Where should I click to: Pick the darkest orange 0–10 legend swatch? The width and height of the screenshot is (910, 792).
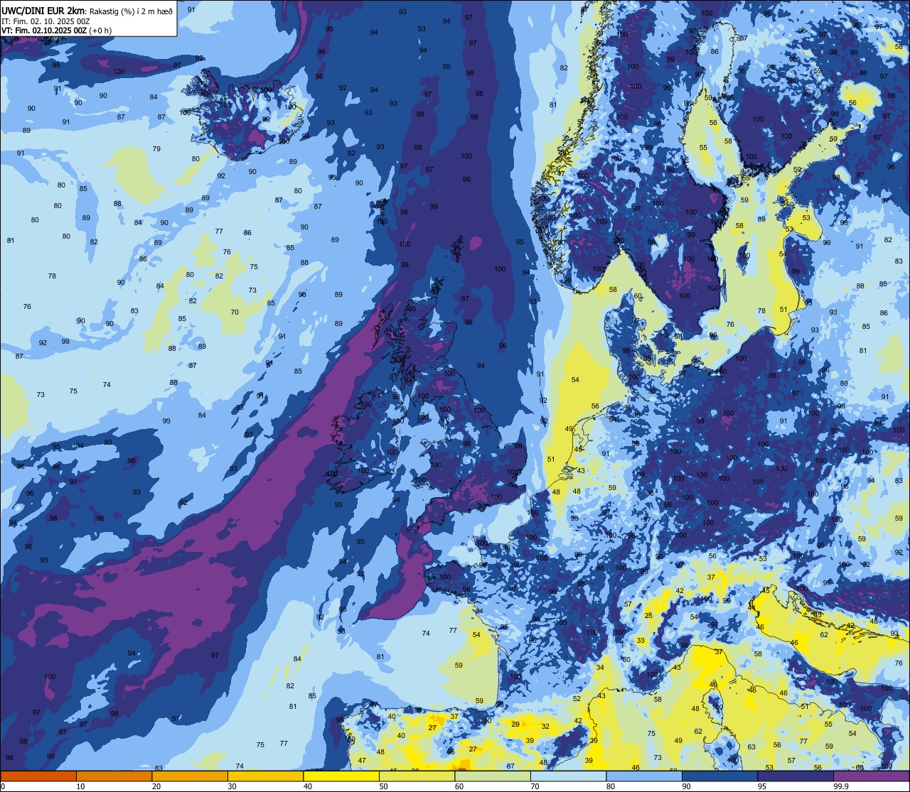tap(38, 776)
